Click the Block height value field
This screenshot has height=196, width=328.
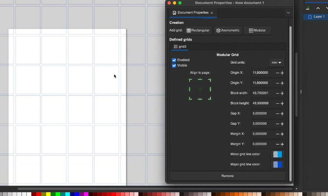tap(263, 103)
